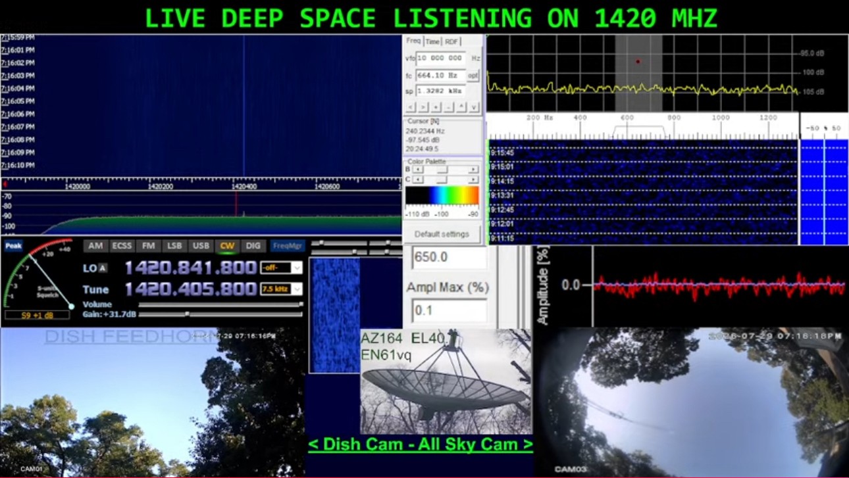Click the EN61vq grid locator text
This screenshot has height=478, width=849.
click(386, 354)
